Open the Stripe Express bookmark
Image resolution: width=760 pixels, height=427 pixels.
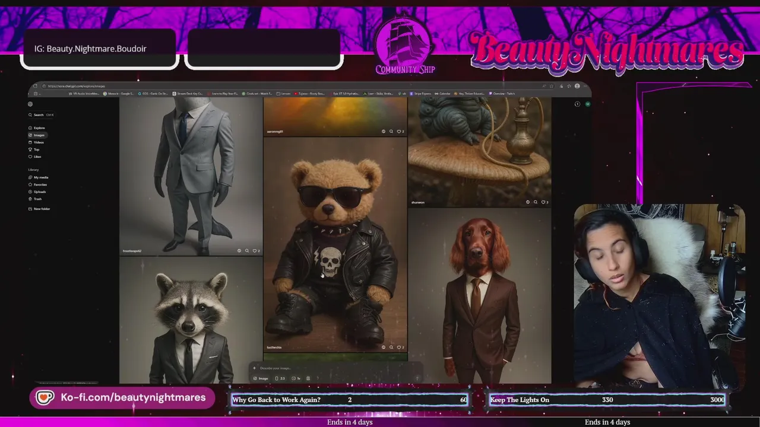click(420, 94)
